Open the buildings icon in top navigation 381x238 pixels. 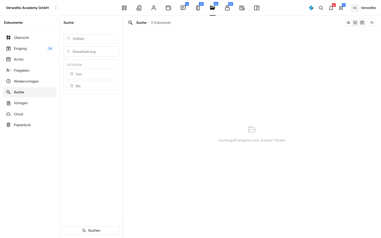click(x=139, y=8)
